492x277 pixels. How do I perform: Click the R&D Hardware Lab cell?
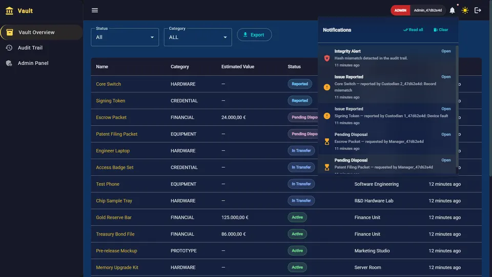point(374,201)
